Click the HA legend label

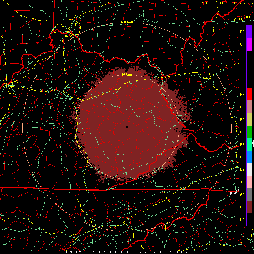point(242,95)
